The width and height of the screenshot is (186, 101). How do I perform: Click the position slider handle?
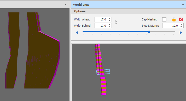click(149, 32)
